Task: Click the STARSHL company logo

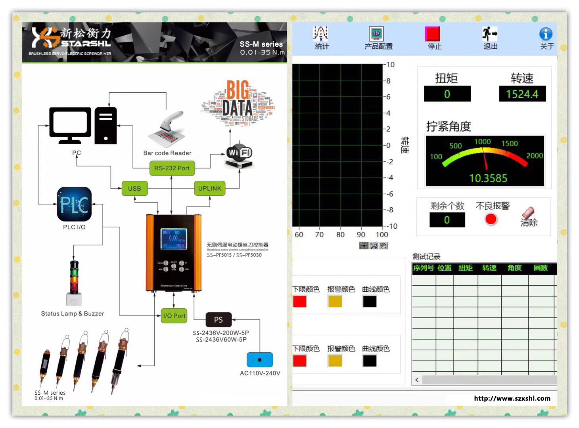Action: click(71, 38)
